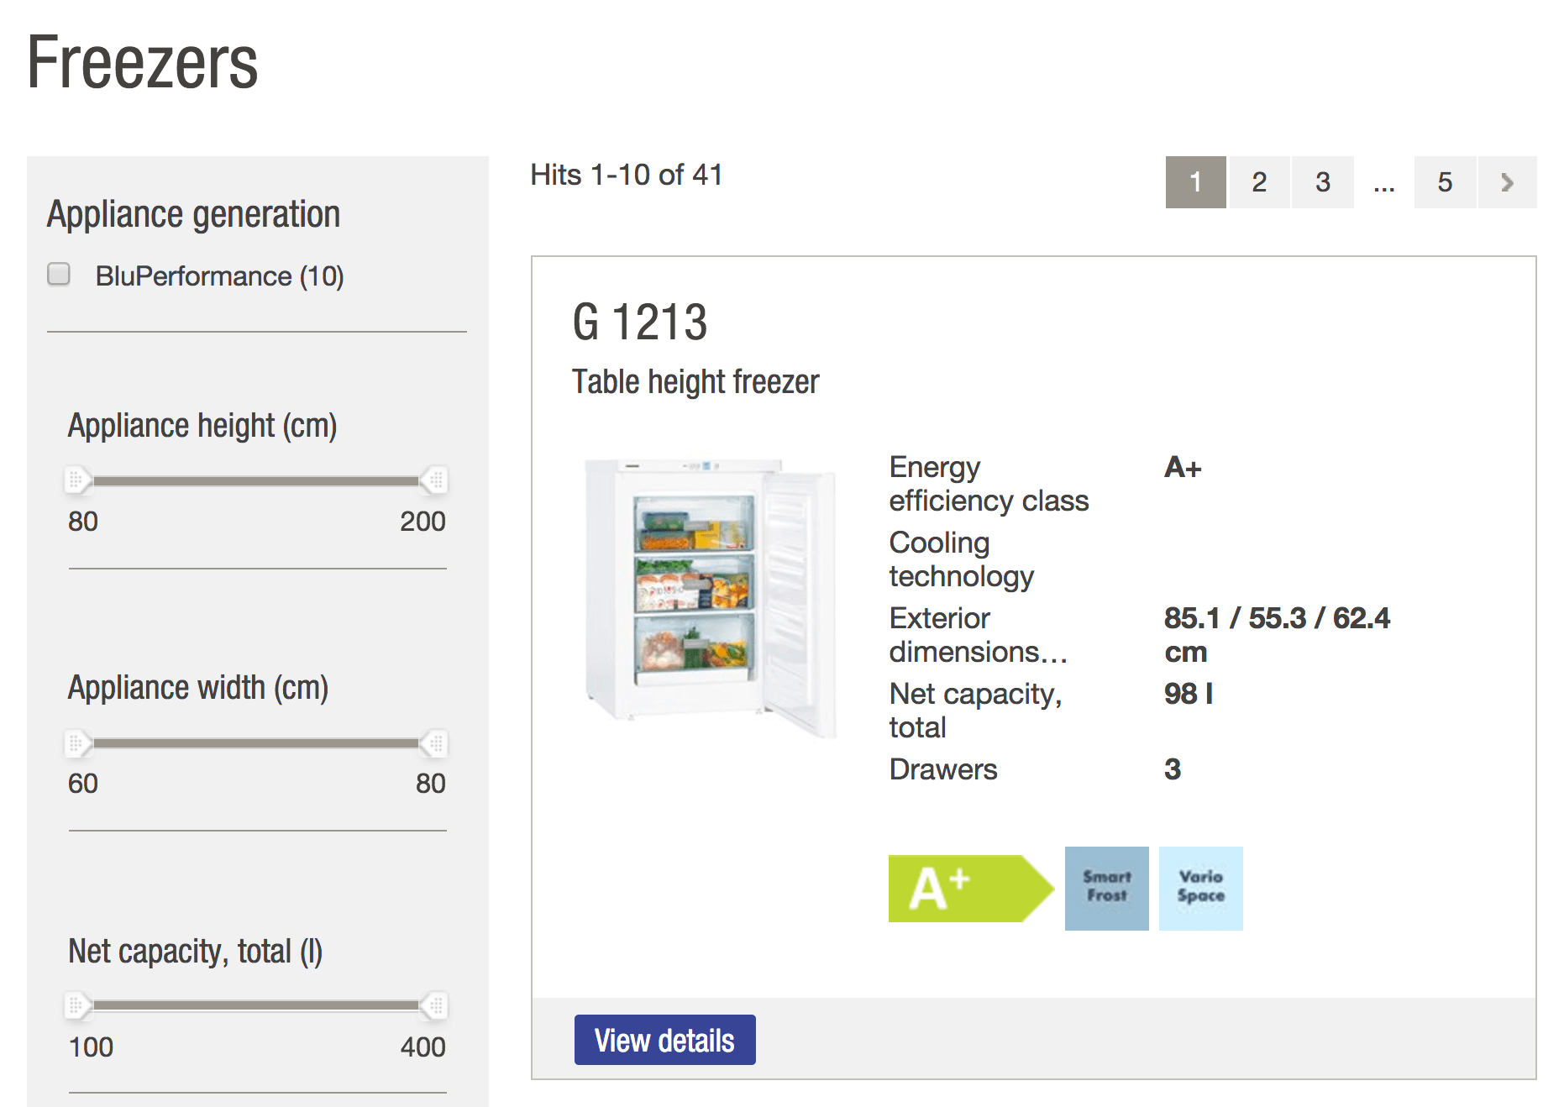Open View details for G 1213
The image size is (1564, 1107).
point(664,1040)
